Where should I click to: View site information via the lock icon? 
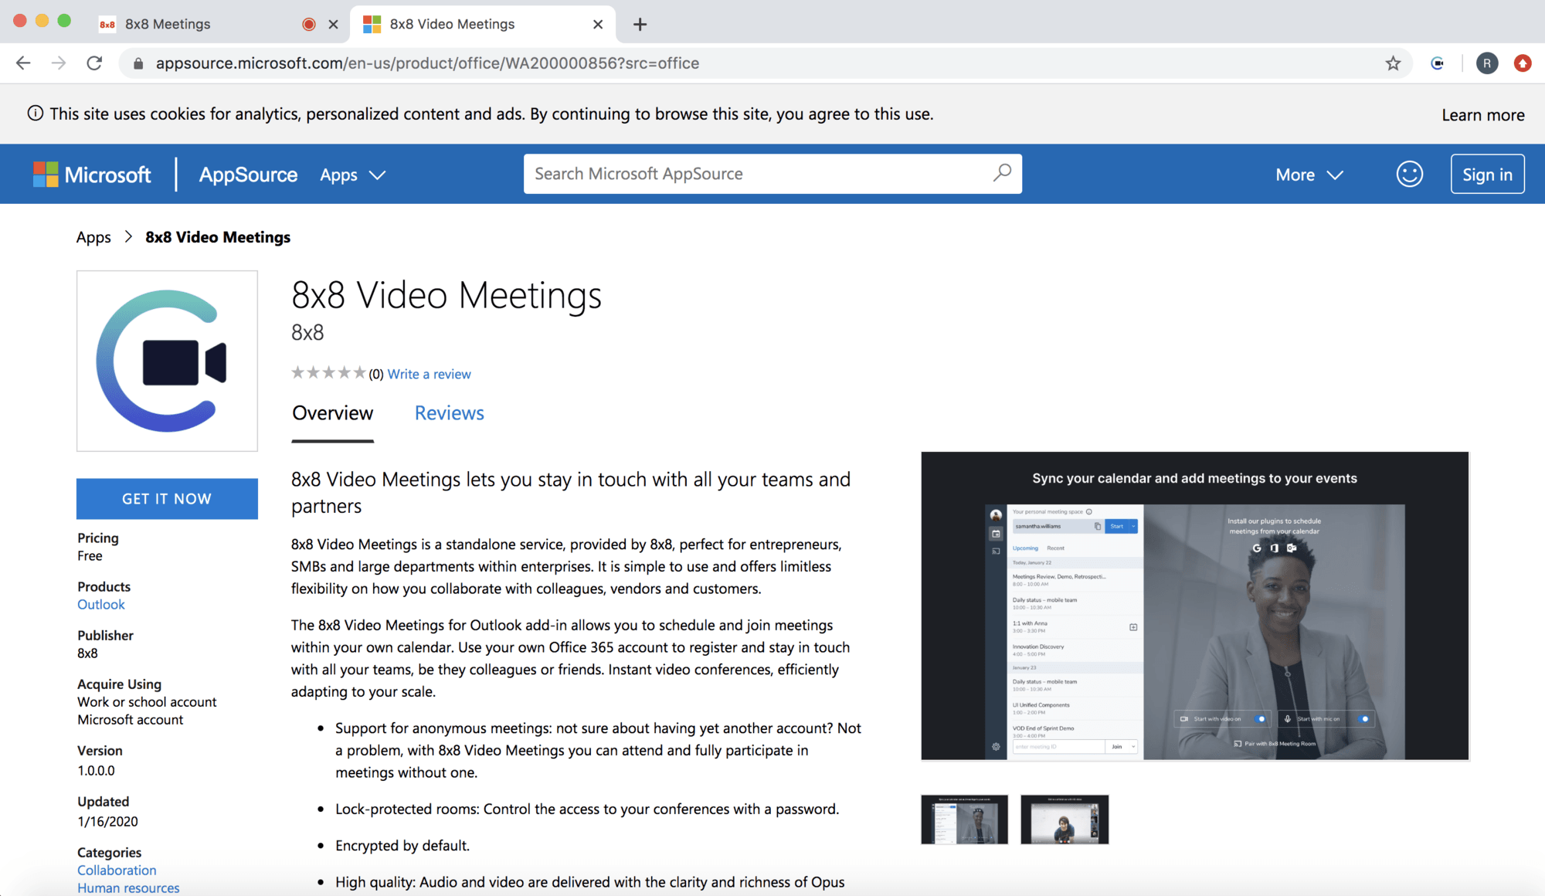(x=138, y=63)
